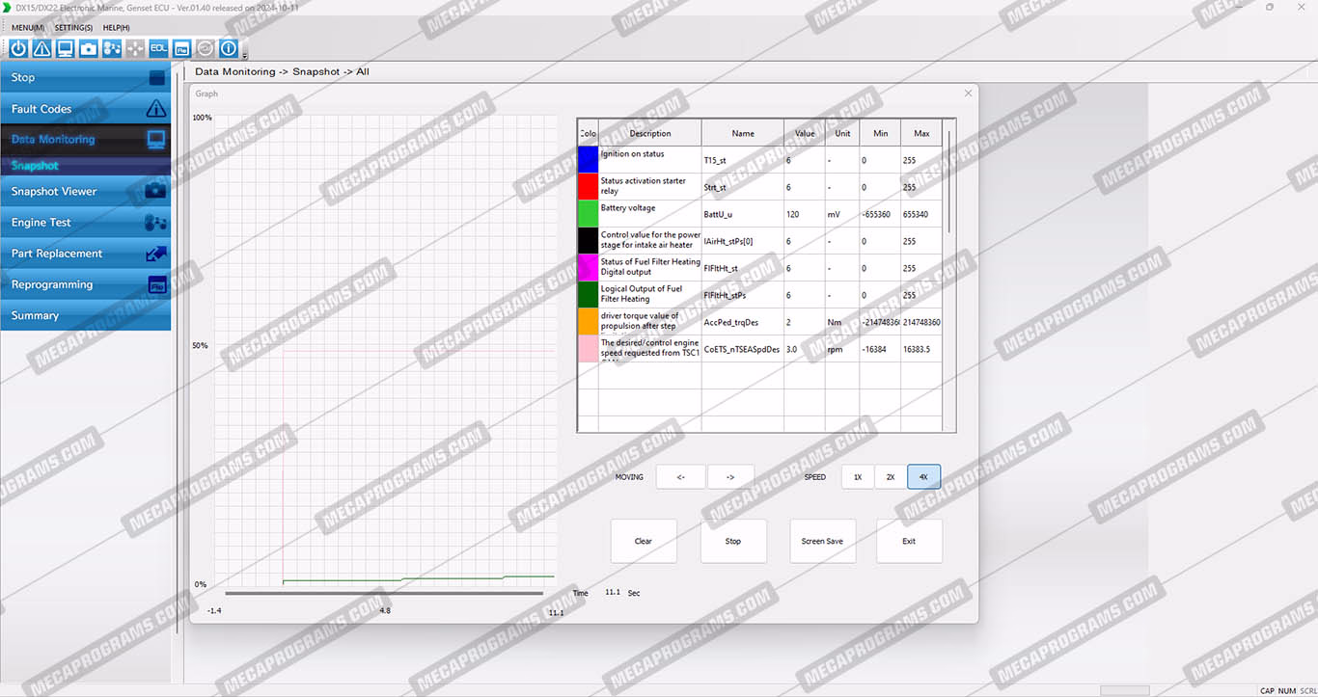Set graph speed to 1X
The image size is (1318, 697).
coord(858,477)
